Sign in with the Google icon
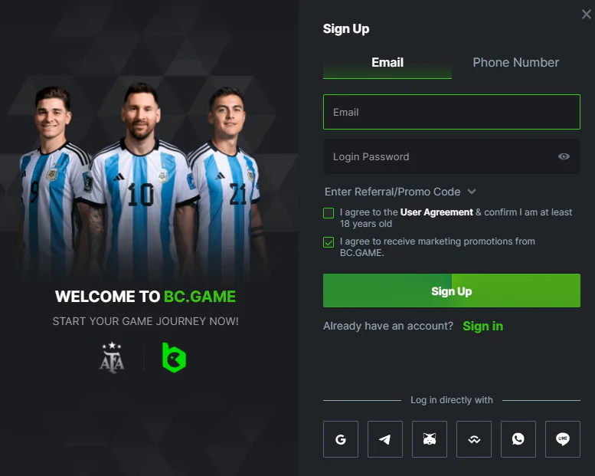This screenshot has width=595, height=476. pyautogui.click(x=340, y=438)
